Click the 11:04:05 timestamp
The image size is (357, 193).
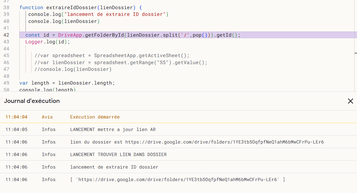click(x=16, y=129)
